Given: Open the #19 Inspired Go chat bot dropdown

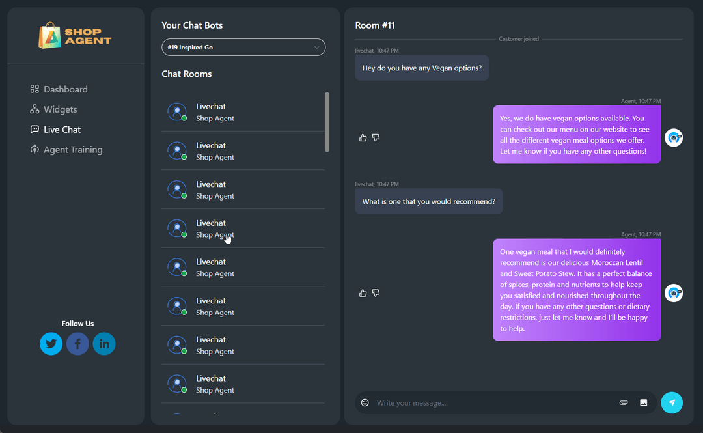Looking at the screenshot, I should [243, 47].
